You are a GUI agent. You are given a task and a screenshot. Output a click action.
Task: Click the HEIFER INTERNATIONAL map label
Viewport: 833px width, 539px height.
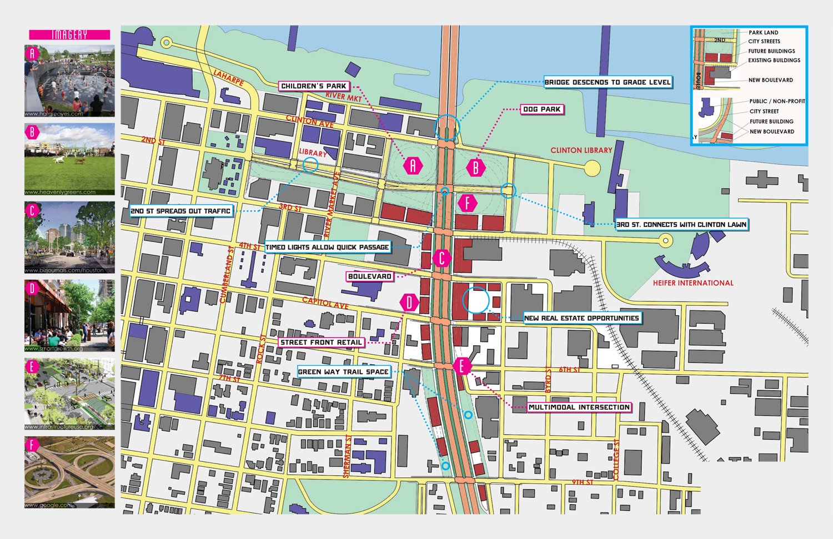point(693,283)
